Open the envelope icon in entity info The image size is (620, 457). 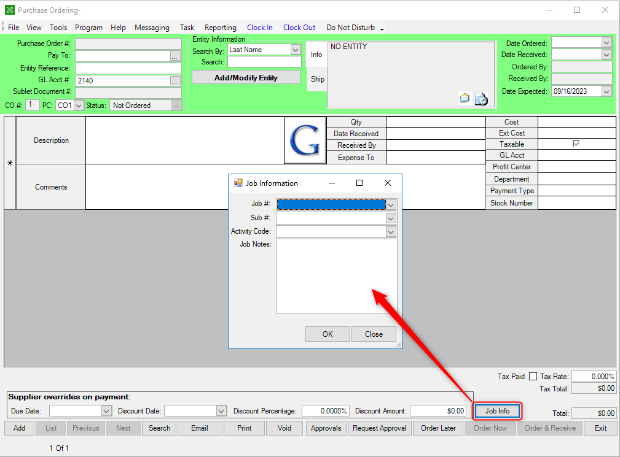[465, 98]
